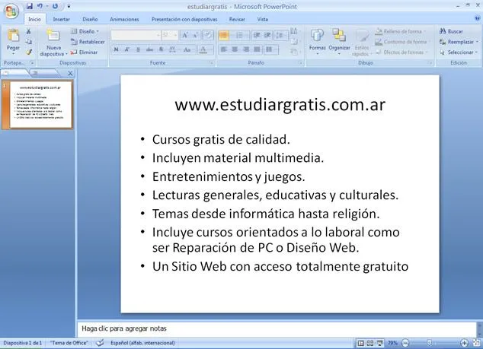The image size is (483, 349).
Task: Change text case with Aa button
Action: point(187,49)
